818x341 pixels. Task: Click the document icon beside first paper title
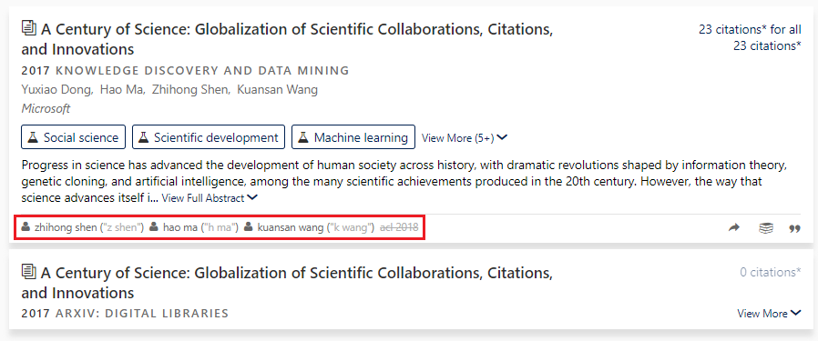pyautogui.click(x=29, y=27)
